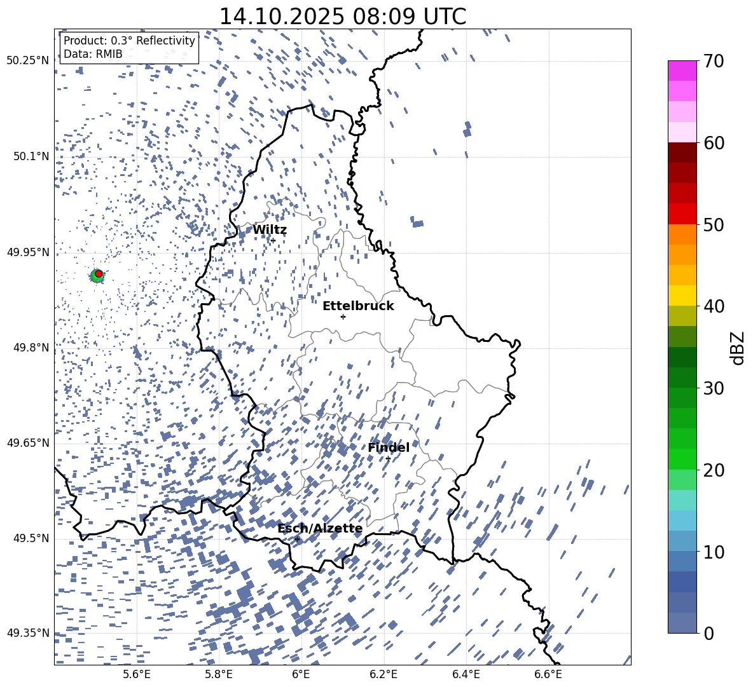753x687 pixels.
Task: Select the yellow swatch above 40 dBZ
Action: pyautogui.click(x=682, y=296)
